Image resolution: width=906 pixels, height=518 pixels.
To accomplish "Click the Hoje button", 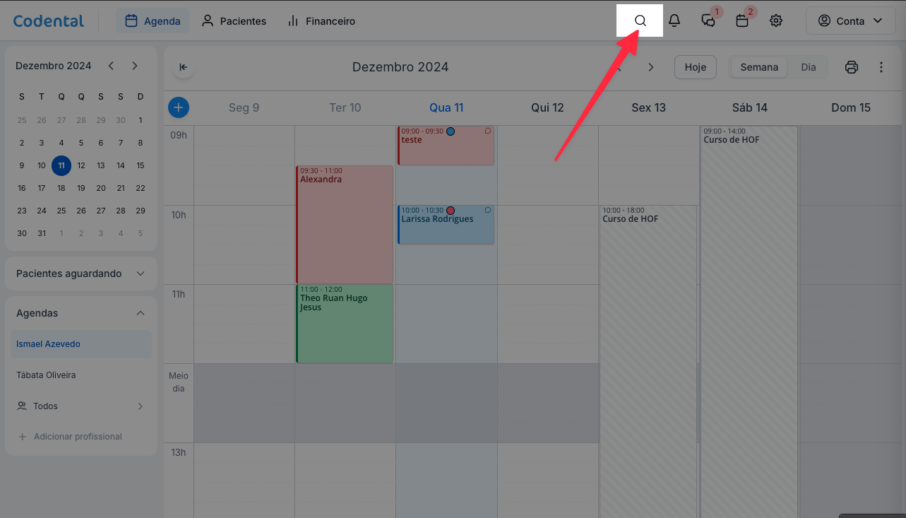I will [x=696, y=67].
